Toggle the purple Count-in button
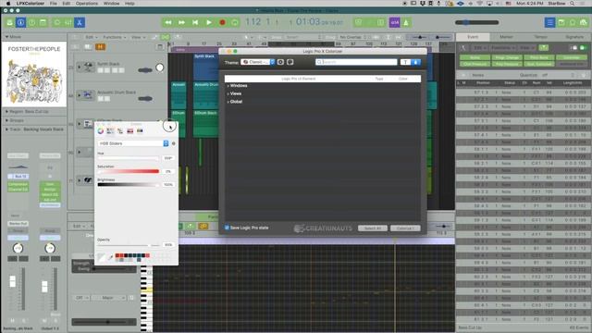 click(x=395, y=22)
